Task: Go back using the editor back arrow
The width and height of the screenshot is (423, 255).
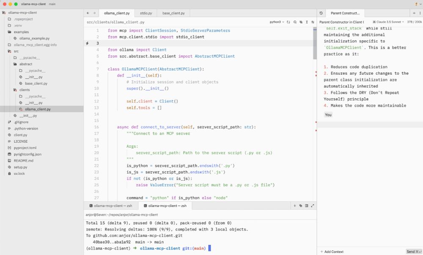Action: click(88, 13)
